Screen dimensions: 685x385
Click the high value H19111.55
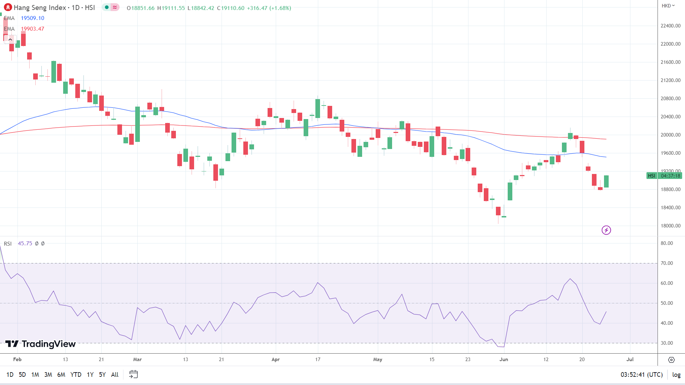(x=171, y=8)
